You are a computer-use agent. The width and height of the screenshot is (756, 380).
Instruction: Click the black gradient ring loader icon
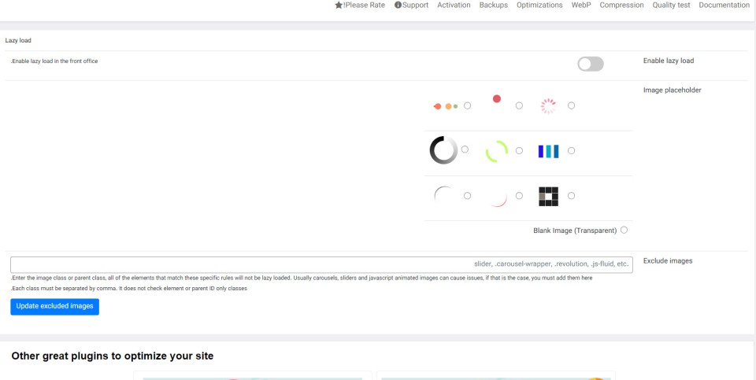[x=443, y=150]
